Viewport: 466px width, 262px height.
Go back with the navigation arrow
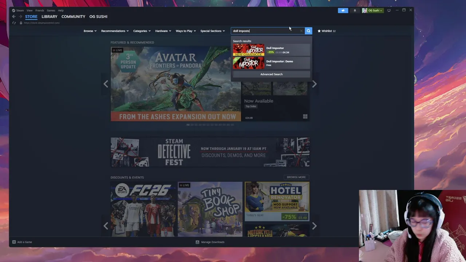14,17
